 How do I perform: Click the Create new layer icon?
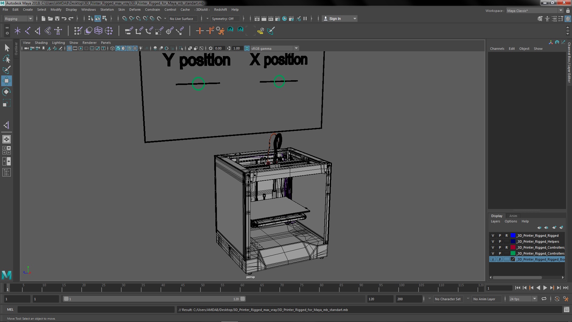coord(554,227)
